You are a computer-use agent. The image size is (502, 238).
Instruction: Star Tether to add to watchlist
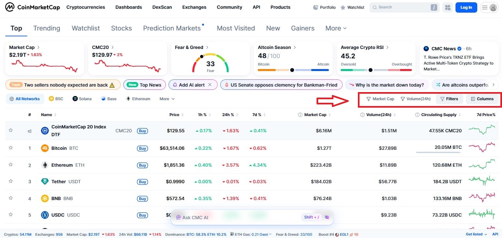pyautogui.click(x=11, y=181)
